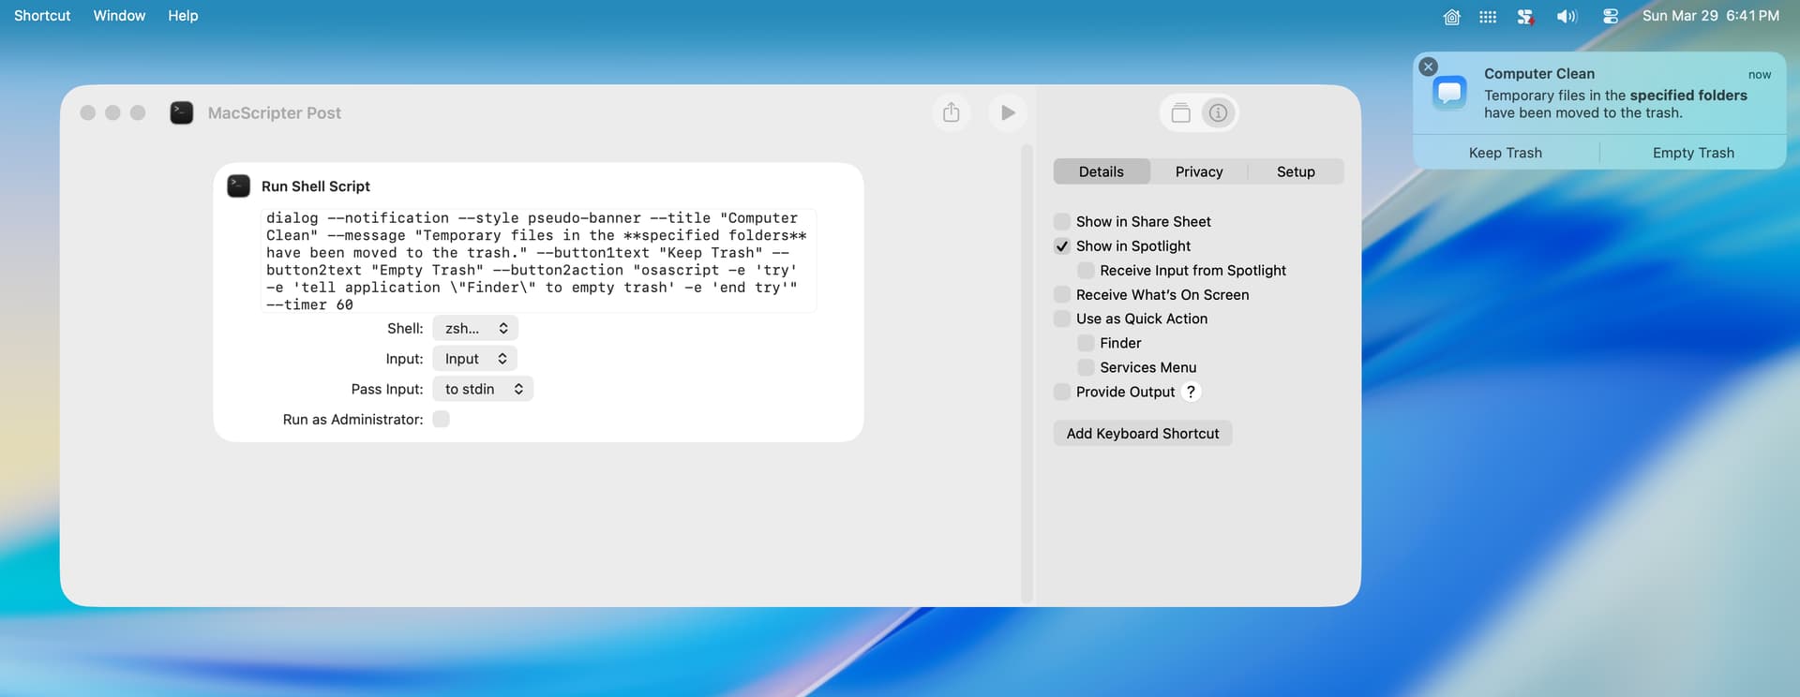Click the shortcut's terminal icon beside title

[x=182, y=112]
